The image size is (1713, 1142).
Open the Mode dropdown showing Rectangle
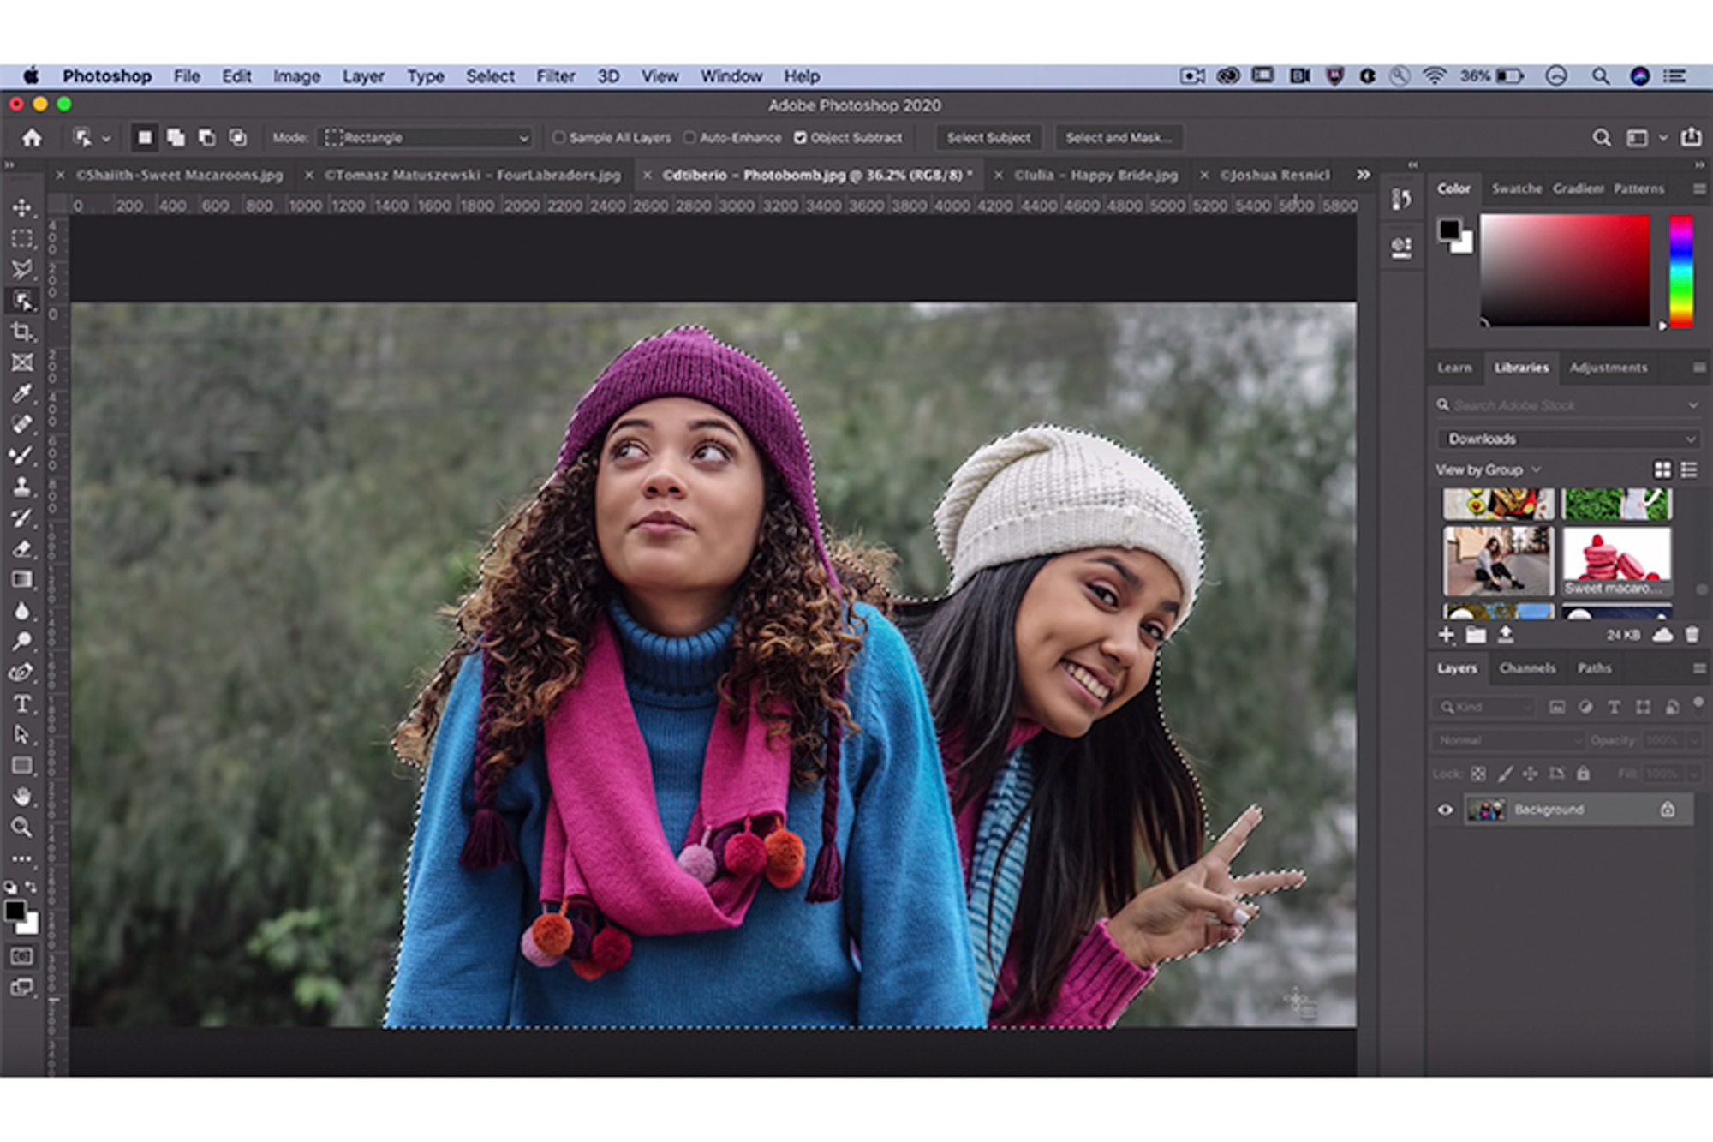coord(426,137)
